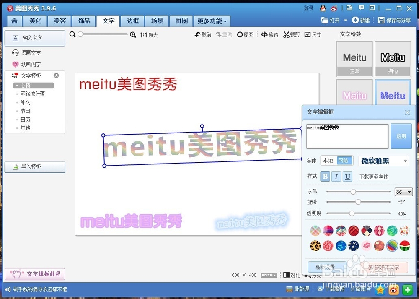Click the meitu美图秀秀 text input field

pos(347,136)
